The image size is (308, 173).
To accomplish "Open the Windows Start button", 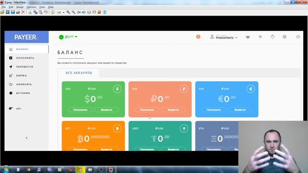I will point(5,170).
